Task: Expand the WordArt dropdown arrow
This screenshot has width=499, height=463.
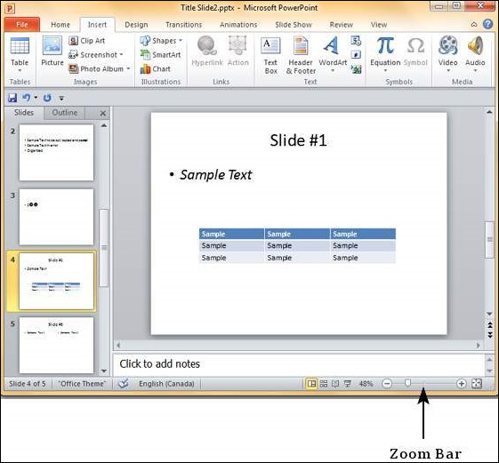Action: point(333,70)
